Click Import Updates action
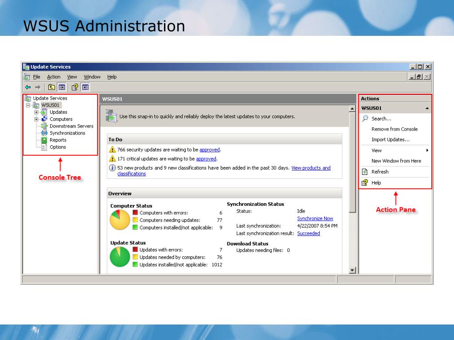454x340 pixels. click(x=391, y=139)
